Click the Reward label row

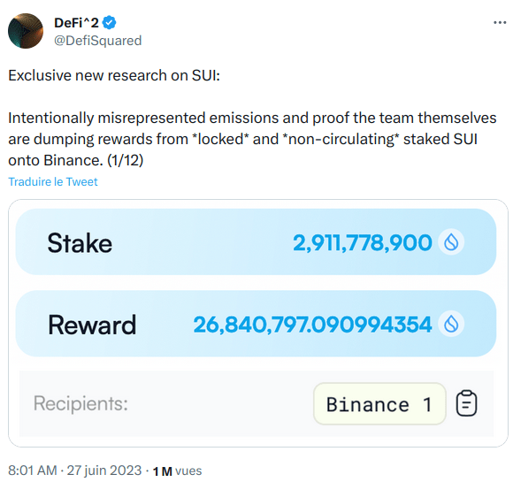(256, 324)
